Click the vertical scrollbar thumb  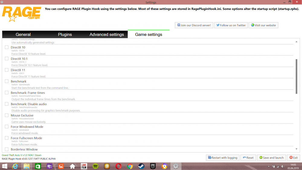click(297, 76)
